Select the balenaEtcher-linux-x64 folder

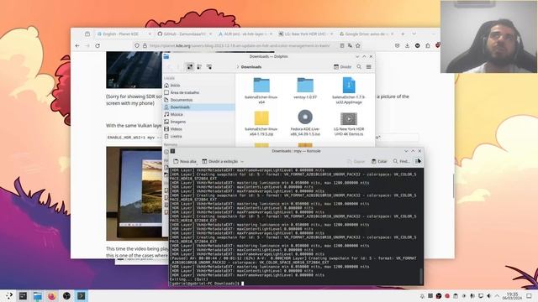[261, 91]
